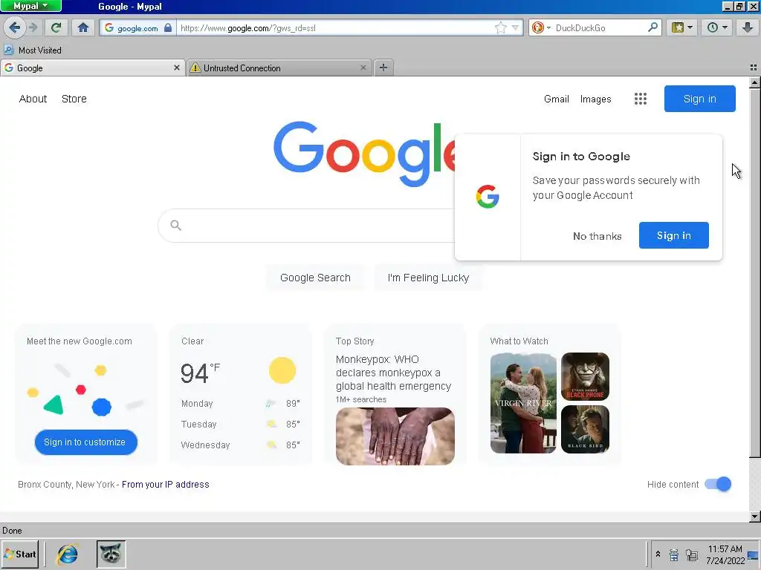
Task: Click Sign in inside the Google popup
Action: [x=673, y=235]
